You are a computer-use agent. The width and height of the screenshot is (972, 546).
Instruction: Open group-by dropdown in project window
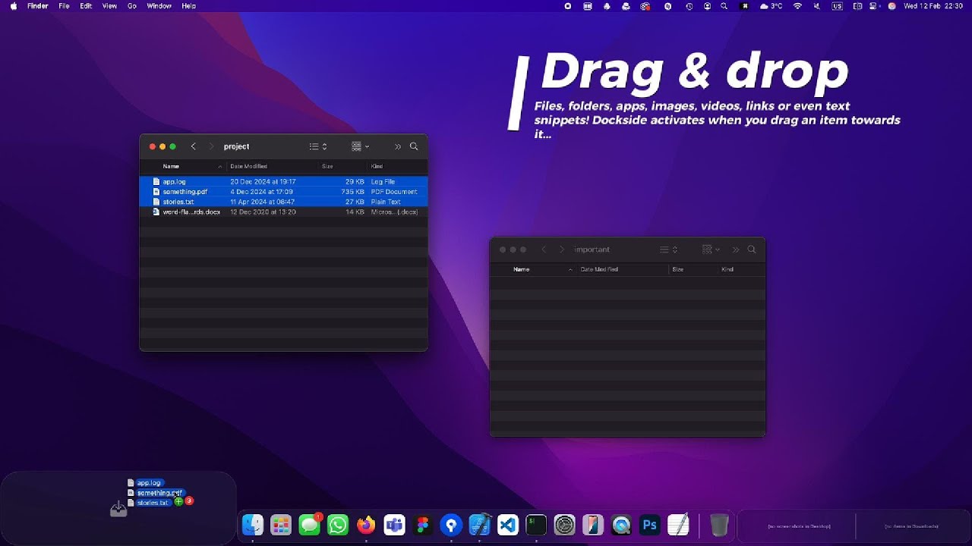coord(360,146)
